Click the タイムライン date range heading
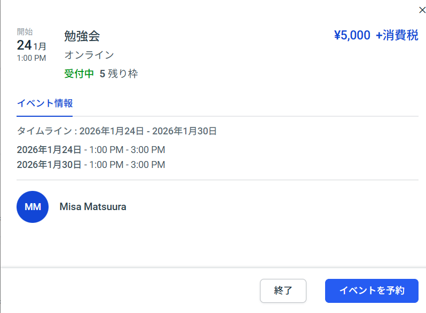The width and height of the screenshot is (426, 313). pos(116,131)
